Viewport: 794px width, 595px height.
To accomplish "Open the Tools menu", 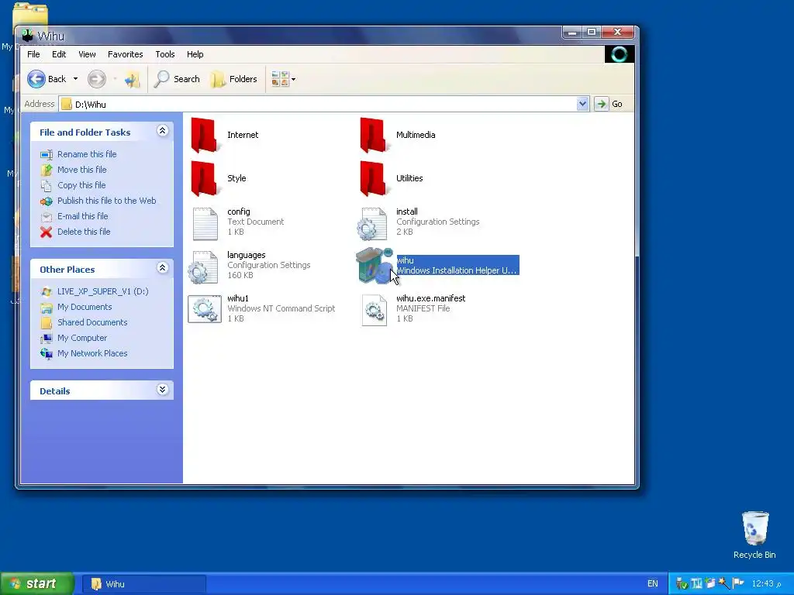I will tap(164, 54).
